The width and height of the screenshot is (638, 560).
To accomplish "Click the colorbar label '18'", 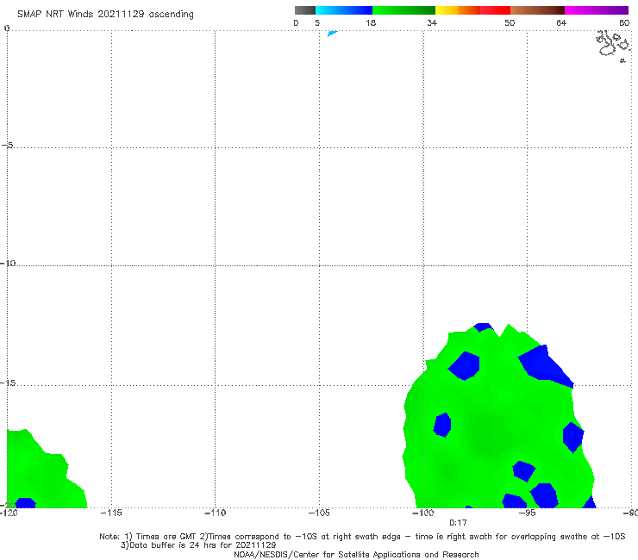I will tap(371, 22).
